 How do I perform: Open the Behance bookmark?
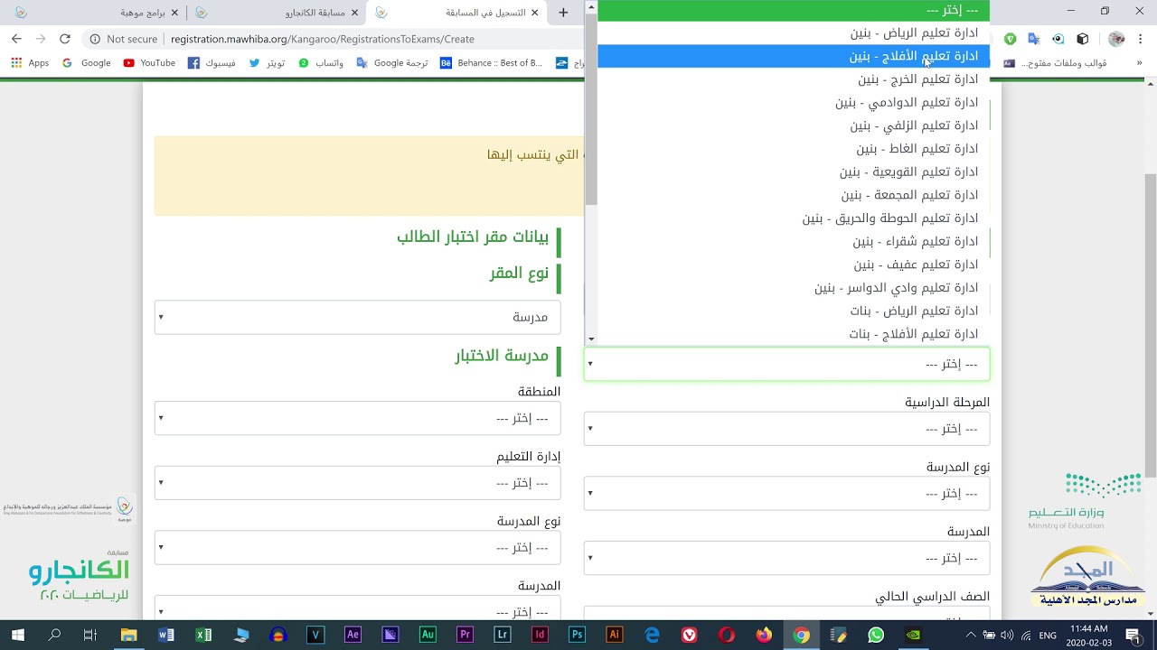pyautogui.click(x=491, y=63)
